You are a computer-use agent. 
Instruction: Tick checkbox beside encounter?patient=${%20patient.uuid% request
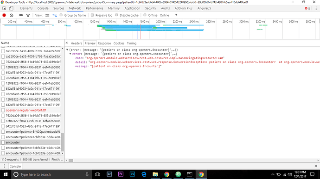[x=3, y=132]
